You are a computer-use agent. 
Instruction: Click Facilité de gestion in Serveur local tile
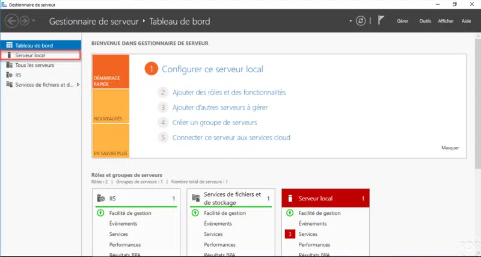point(320,213)
